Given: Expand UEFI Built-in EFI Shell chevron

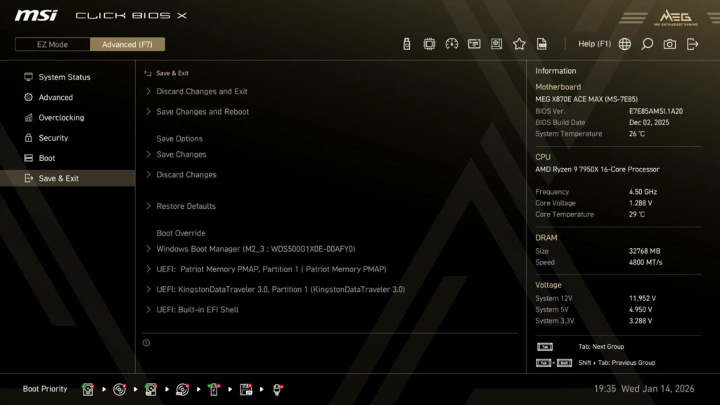Looking at the screenshot, I should tap(148, 309).
